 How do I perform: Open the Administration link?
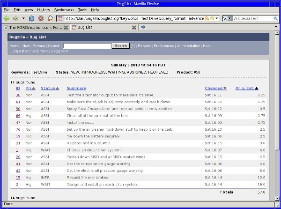pos(188,46)
